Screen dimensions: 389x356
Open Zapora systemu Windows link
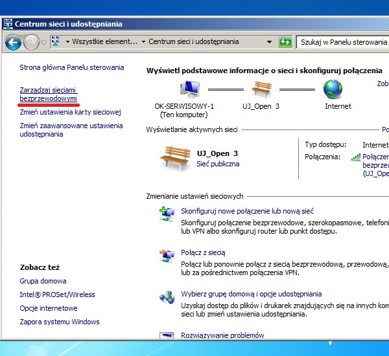[x=60, y=322]
